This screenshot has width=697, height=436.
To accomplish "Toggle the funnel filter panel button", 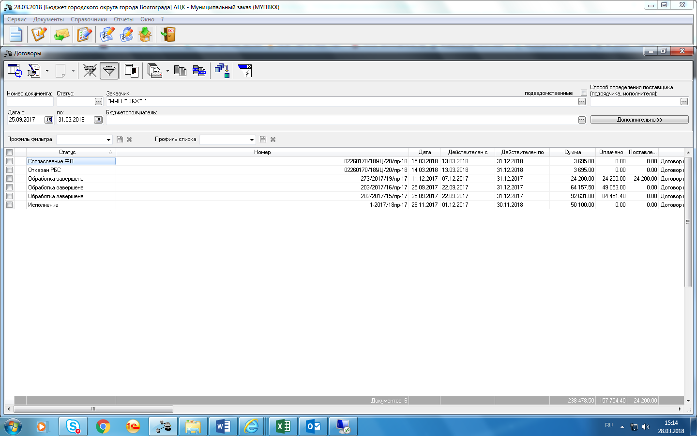I will [x=109, y=71].
